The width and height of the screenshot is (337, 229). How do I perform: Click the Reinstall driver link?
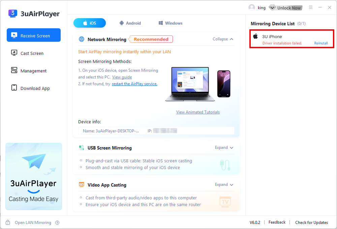pos(321,43)
